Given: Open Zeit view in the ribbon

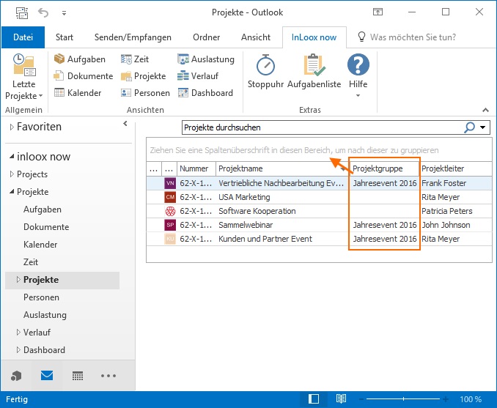Looking at the screenshot, I should [135, 59].
